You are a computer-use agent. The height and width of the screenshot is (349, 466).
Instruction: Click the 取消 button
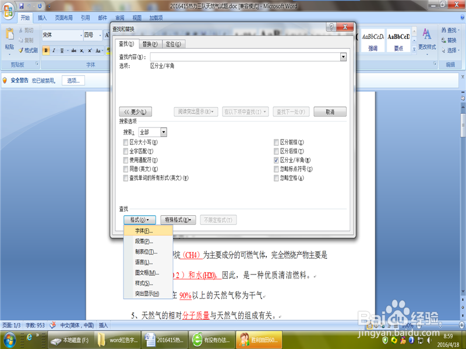(x=329, y=111)
